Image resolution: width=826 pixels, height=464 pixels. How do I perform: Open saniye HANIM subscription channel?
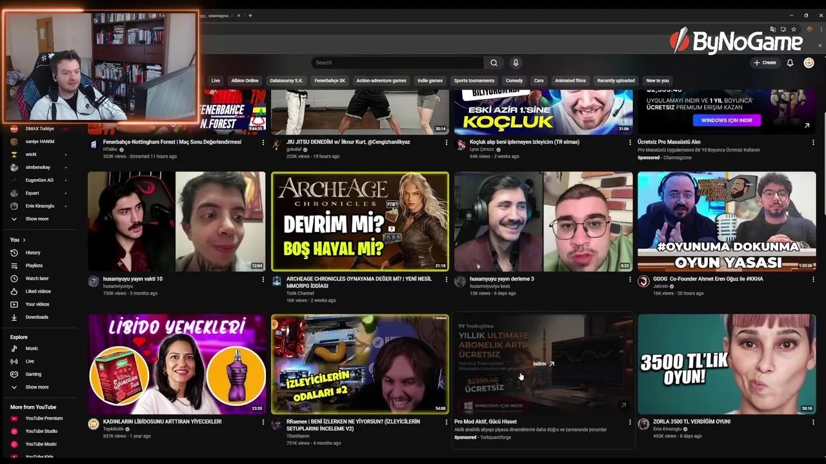tap(39, 142)
